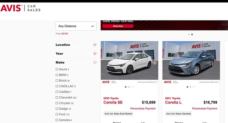Check the BMW make checkbox
This screenshot has height=123, width=228.
click(57, 75)
